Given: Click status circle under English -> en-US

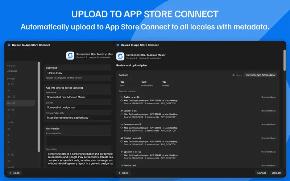Looking at the screenshot, I should tap(121, 142).
